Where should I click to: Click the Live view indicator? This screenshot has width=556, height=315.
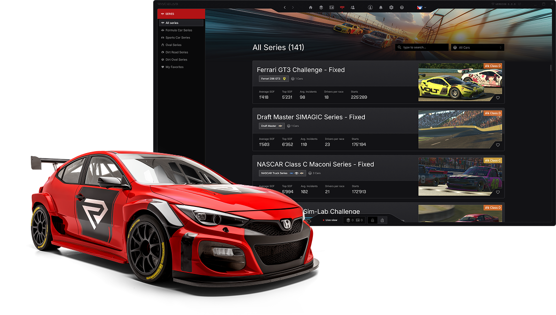(330, 220)
